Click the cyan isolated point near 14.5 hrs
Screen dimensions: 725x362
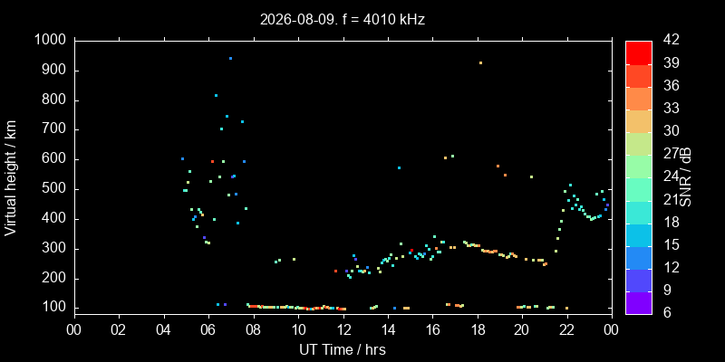tap(399, 167)
